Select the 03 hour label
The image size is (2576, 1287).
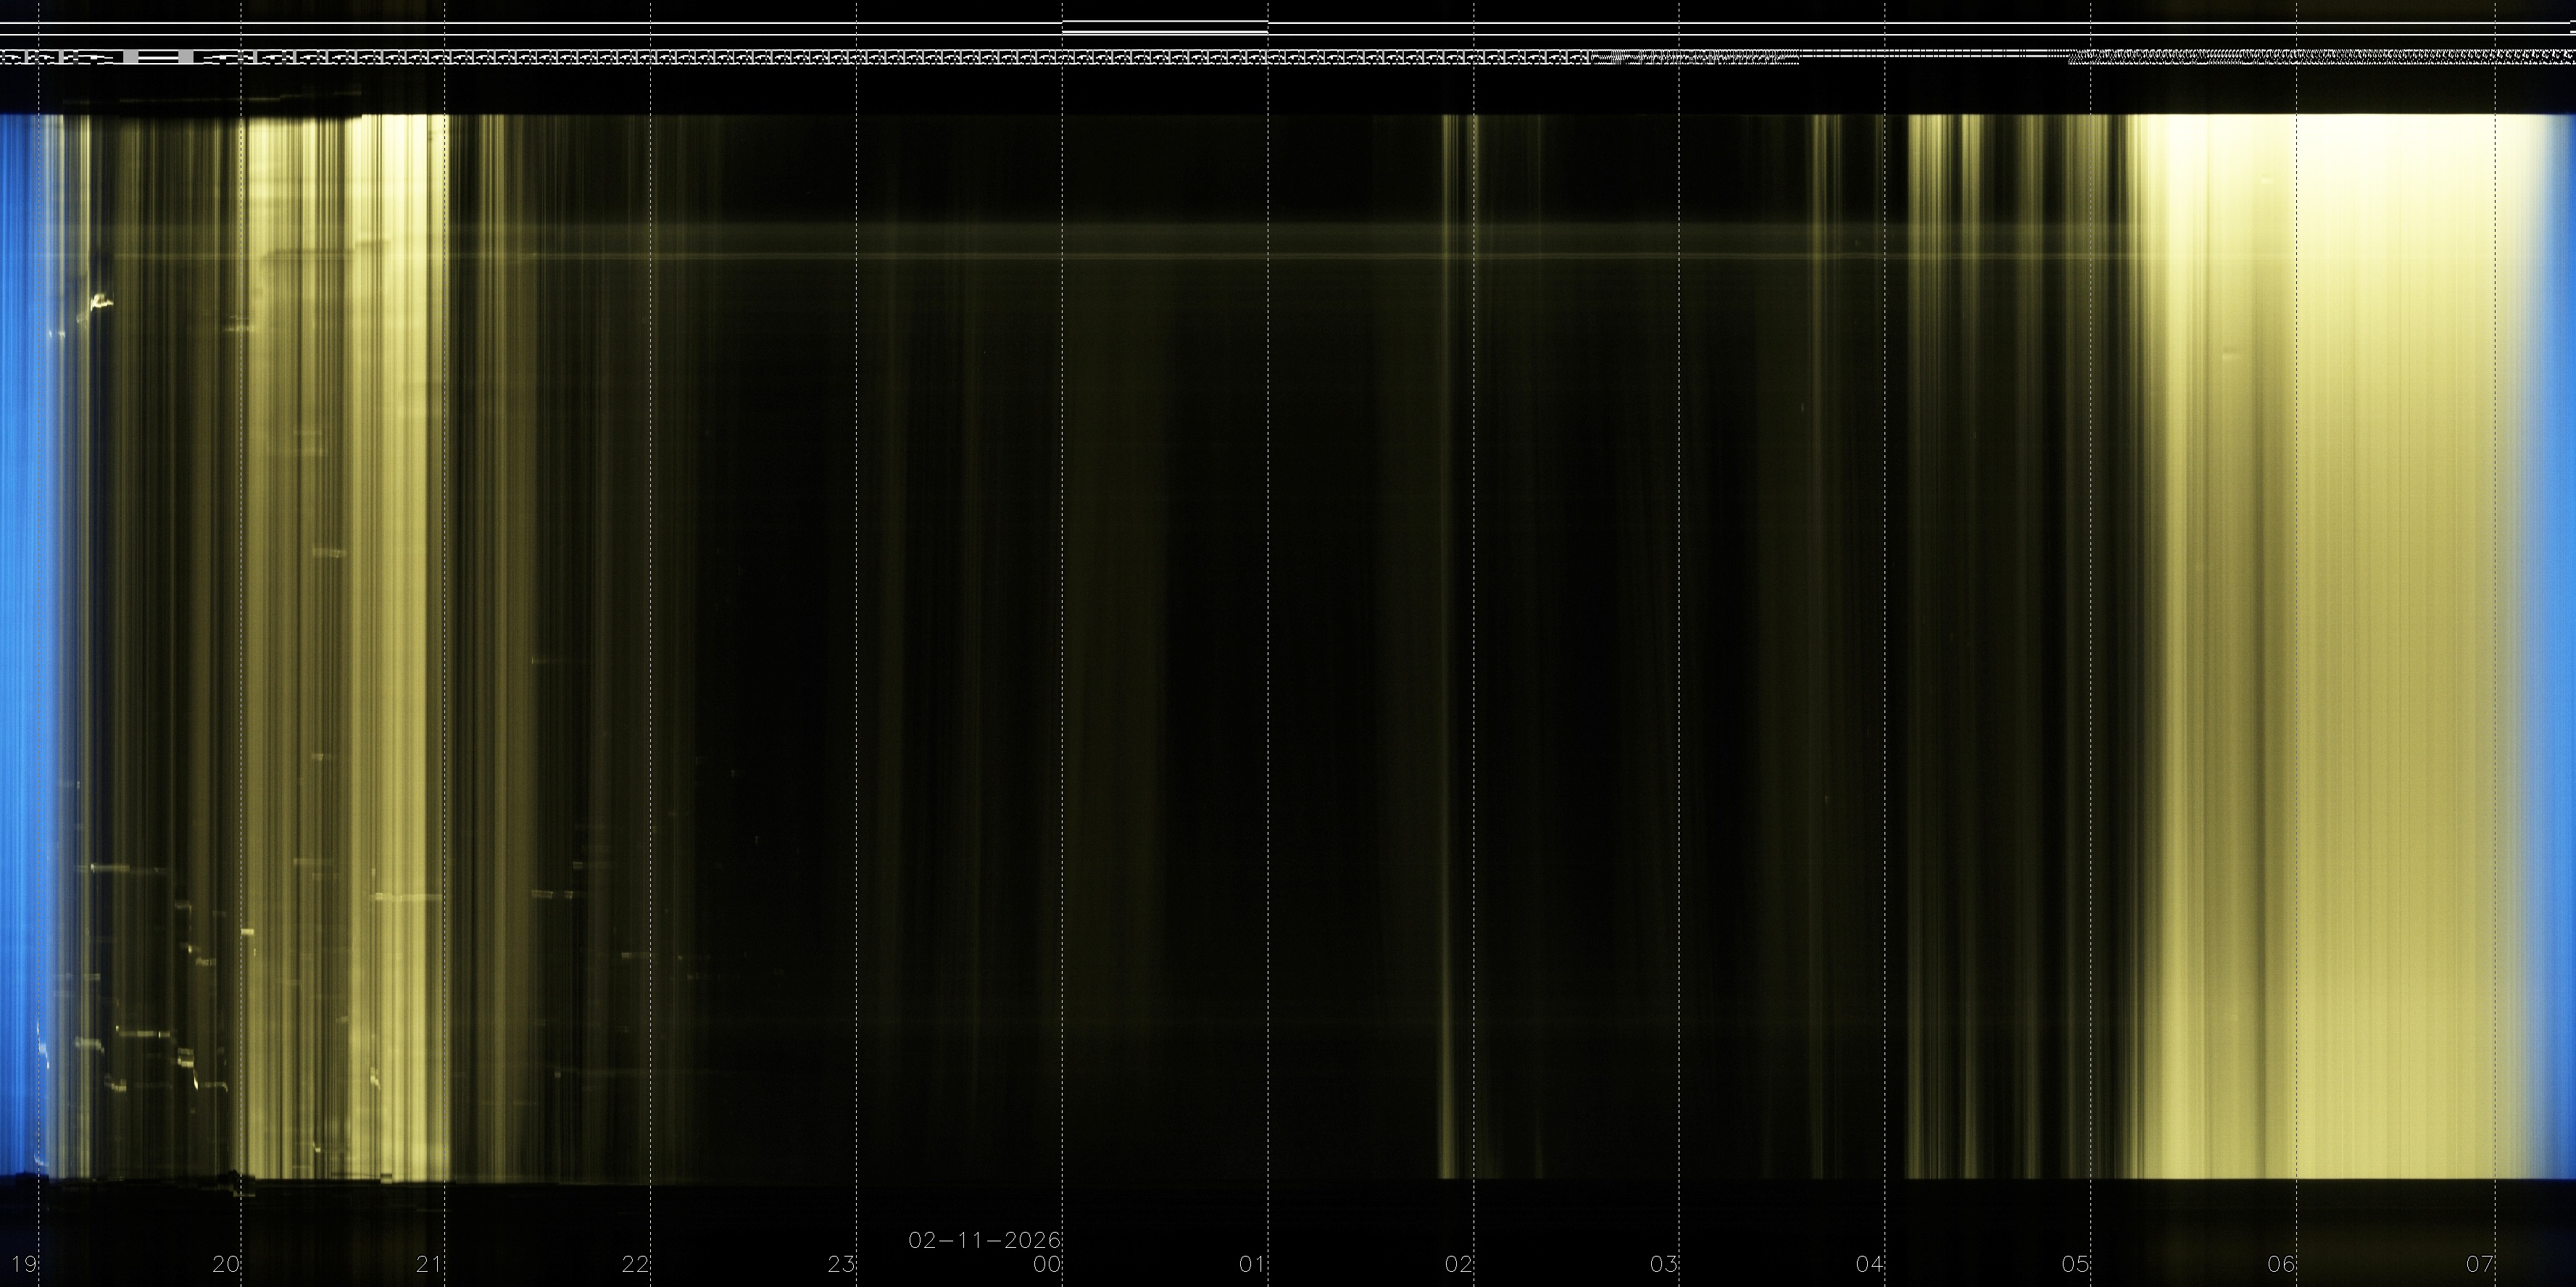coord(1664,1264)
